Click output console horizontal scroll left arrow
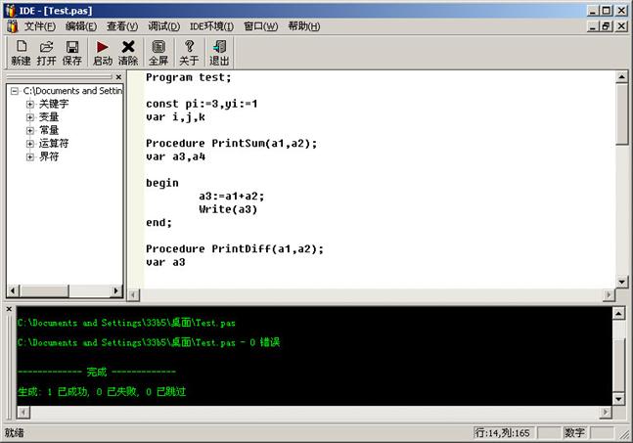The width and height of the screenshot is (633, 443). coord(23,413)
